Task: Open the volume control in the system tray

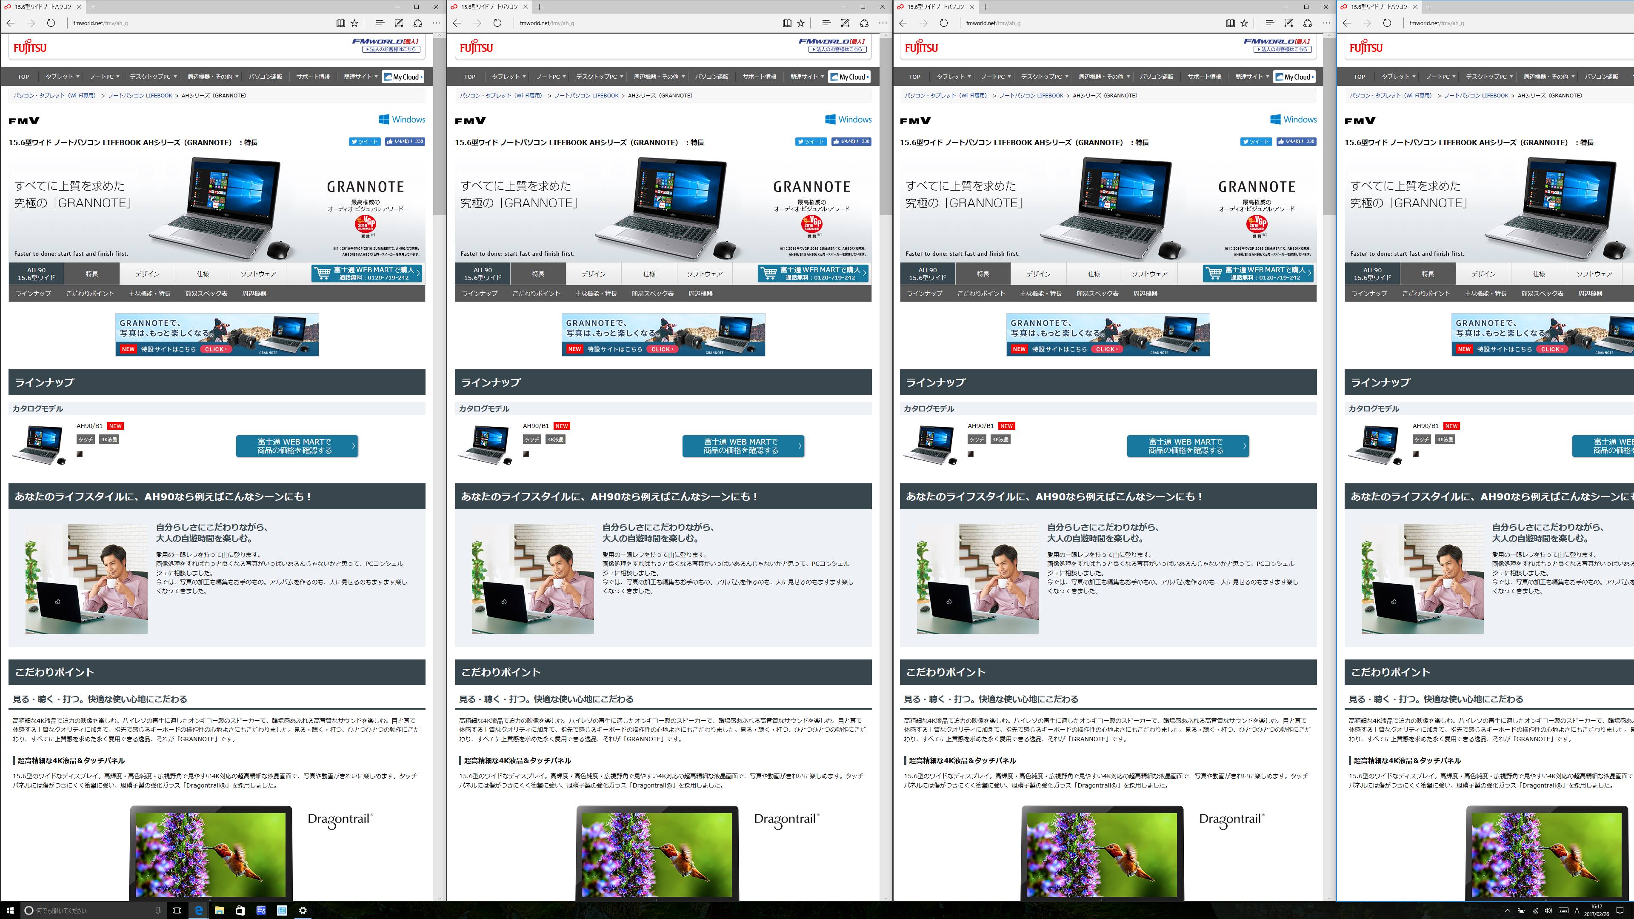Action: click(1548, 911)
